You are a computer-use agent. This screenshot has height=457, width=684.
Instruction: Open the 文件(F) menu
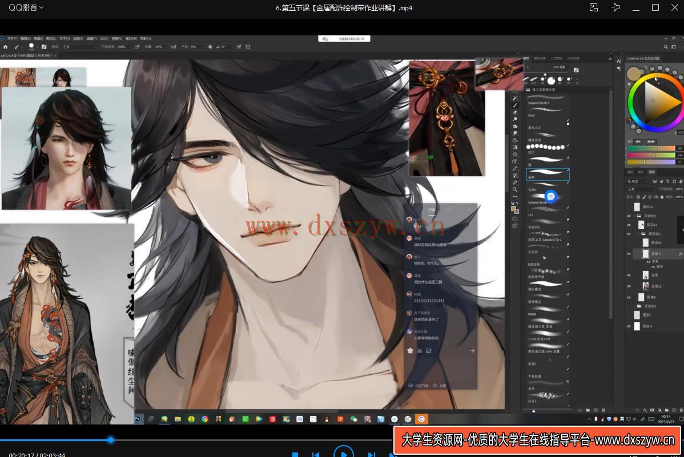click(x=12, y=39)
